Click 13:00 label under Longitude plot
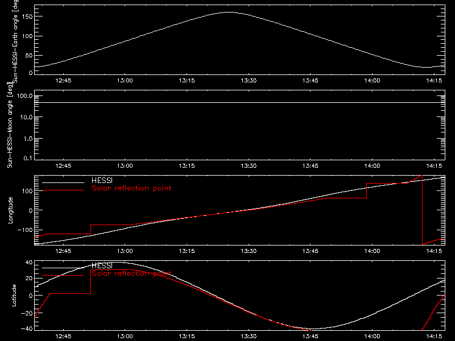 (125, 251)
